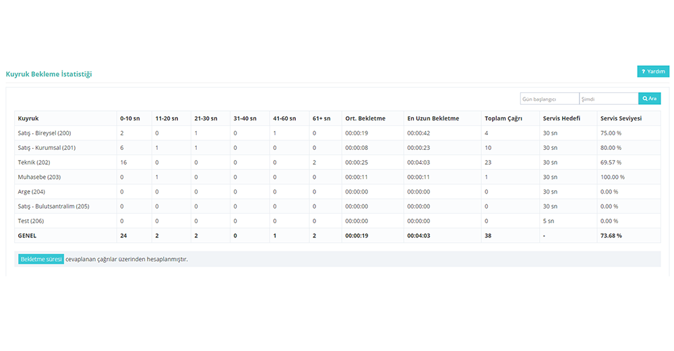Click the Ort. Bekletme column header

[x=365, y=118]
